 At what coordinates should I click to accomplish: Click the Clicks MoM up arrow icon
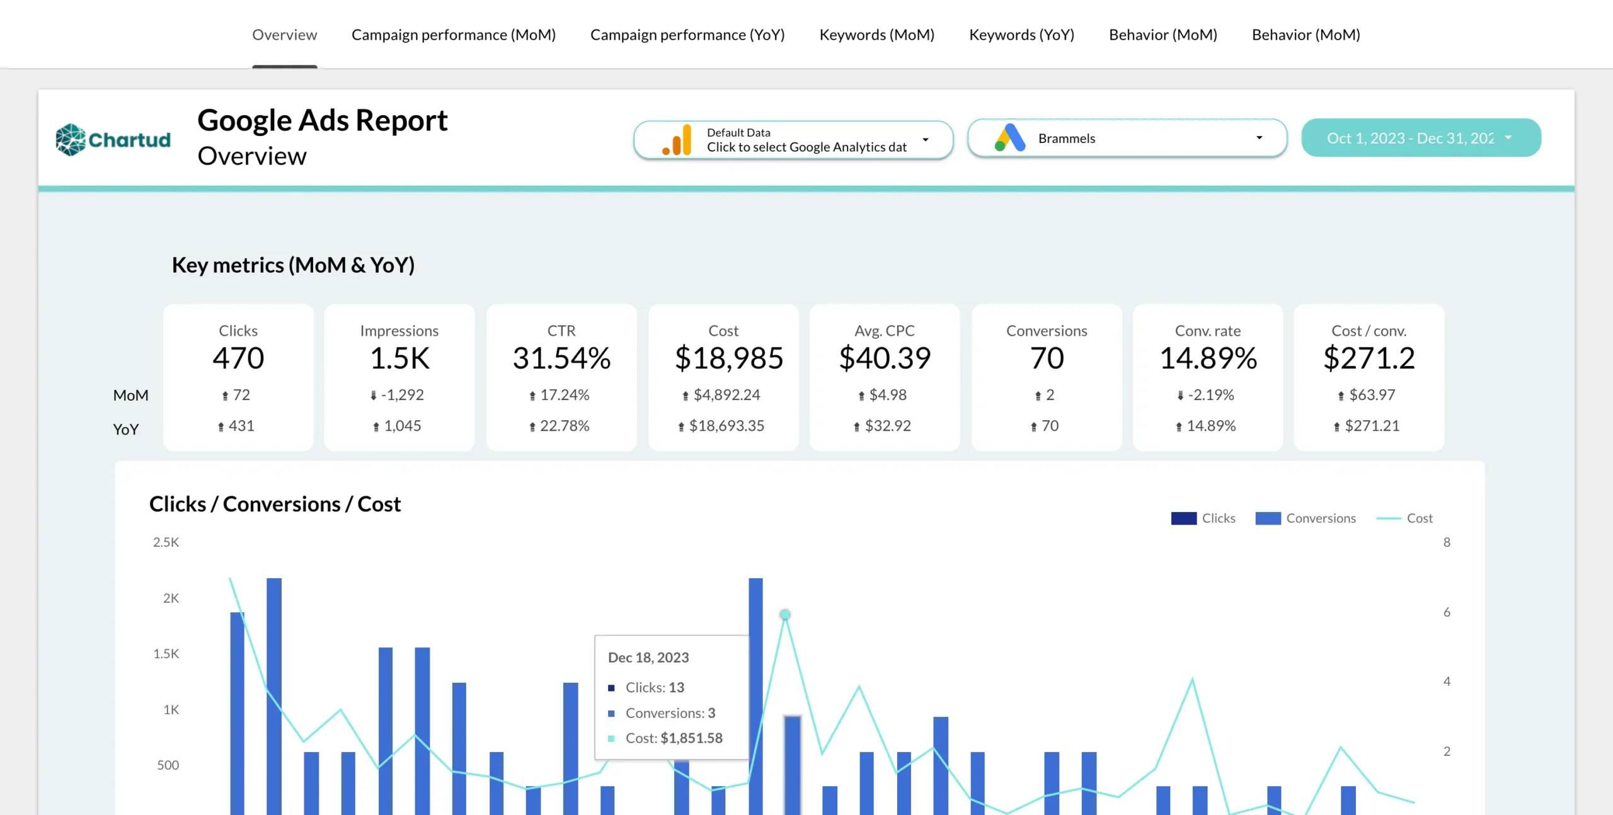click(225, 396)
